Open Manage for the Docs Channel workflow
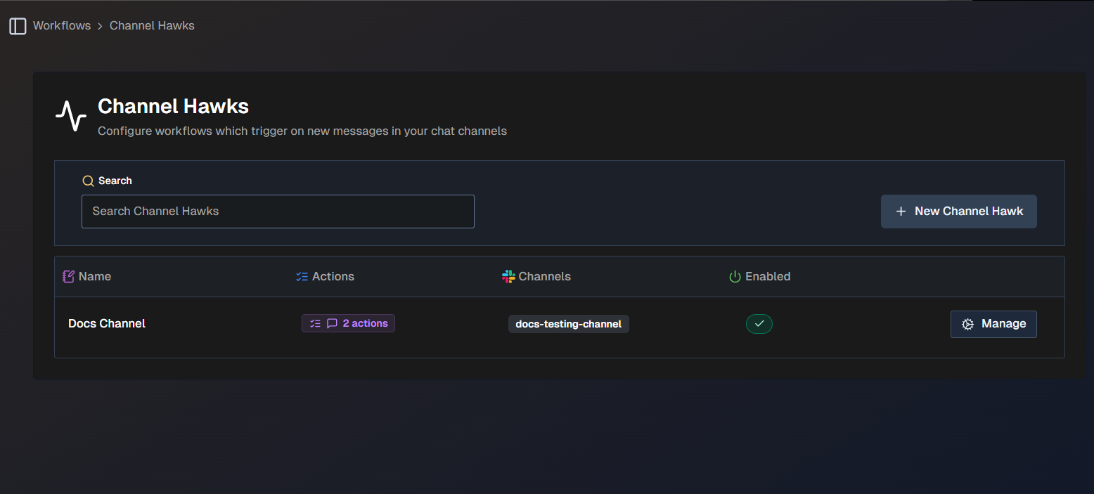Viewport: 1094px width, 494px height. [x=993, y=324]
